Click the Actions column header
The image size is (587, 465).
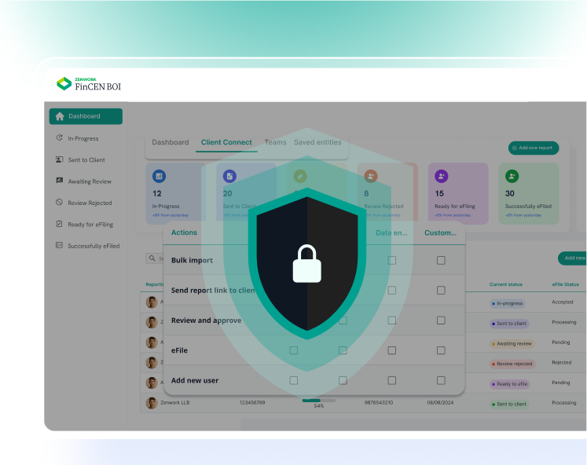point(184,233)
